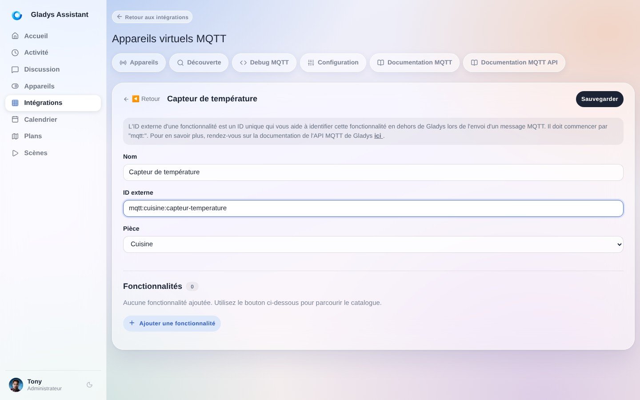Click Retour aux intégrations button
Viewport: 640px width, 400px height.
point(152,17)
